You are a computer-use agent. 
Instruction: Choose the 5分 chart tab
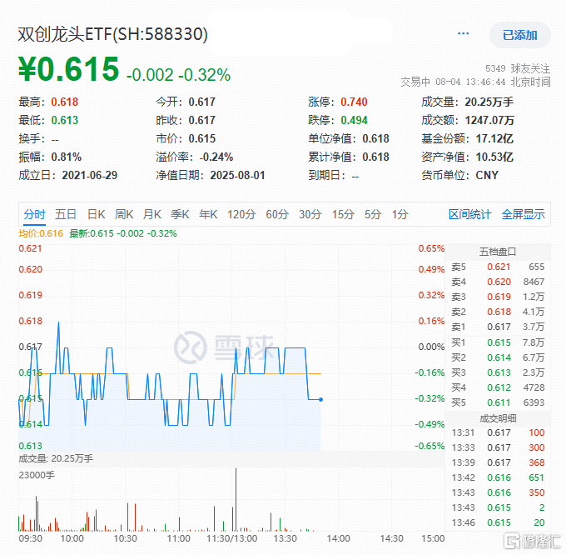[373, 214]
